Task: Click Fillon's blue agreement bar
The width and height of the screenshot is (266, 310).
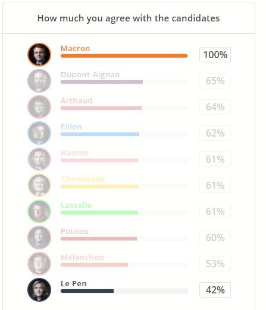Action: [x=100, y=134]
